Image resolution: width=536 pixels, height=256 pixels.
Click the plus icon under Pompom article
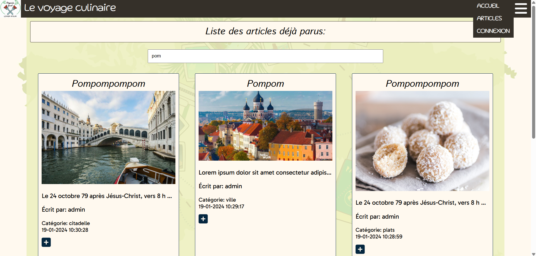[x=203, y=219]
